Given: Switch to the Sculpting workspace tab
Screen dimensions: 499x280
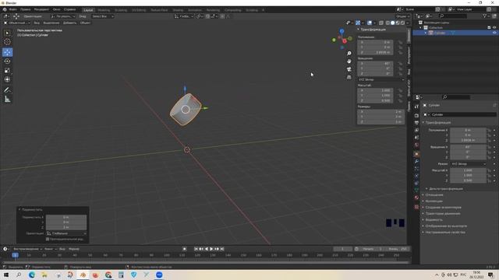Looking at the screenshot, I should (121, 10).
